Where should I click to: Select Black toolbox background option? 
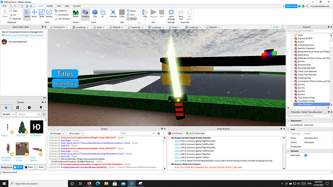point(29,167)
